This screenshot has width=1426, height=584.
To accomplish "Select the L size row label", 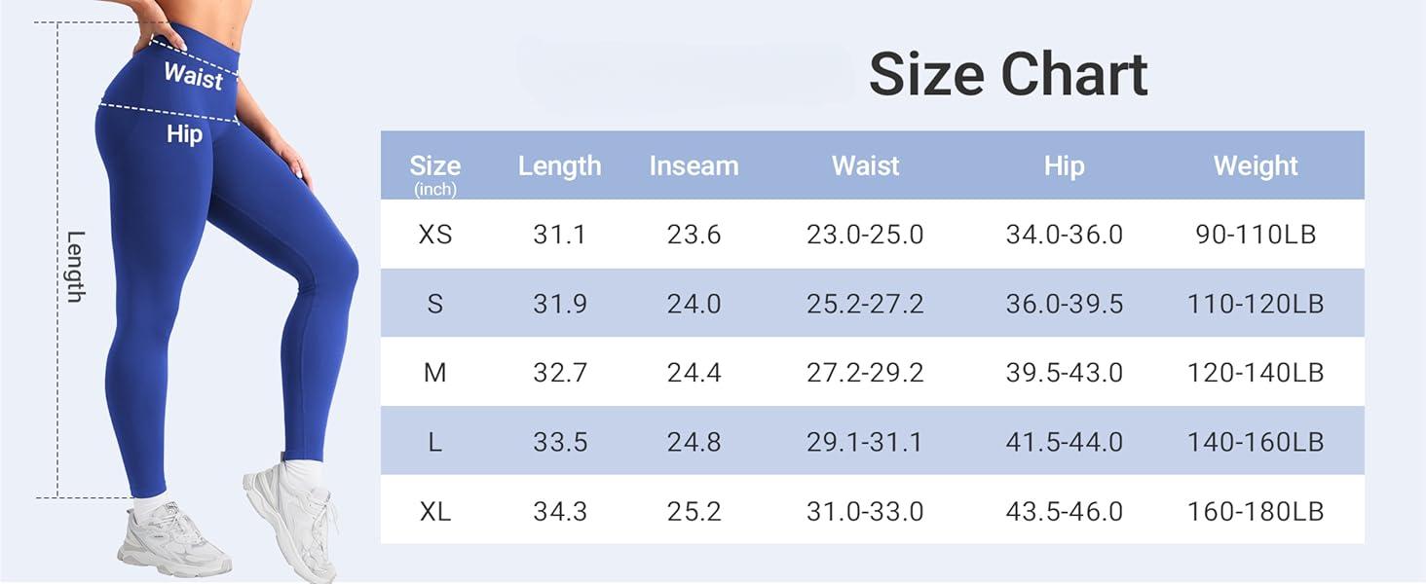I will (x=434, y=442).
